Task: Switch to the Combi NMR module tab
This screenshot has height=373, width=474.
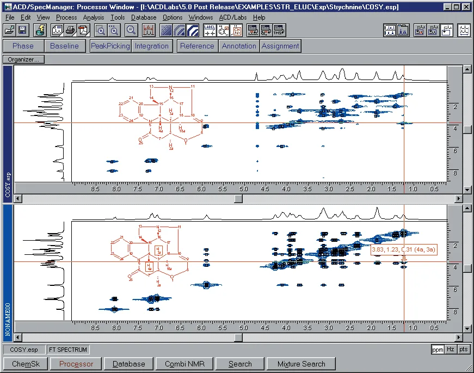Action: (184, 364)
